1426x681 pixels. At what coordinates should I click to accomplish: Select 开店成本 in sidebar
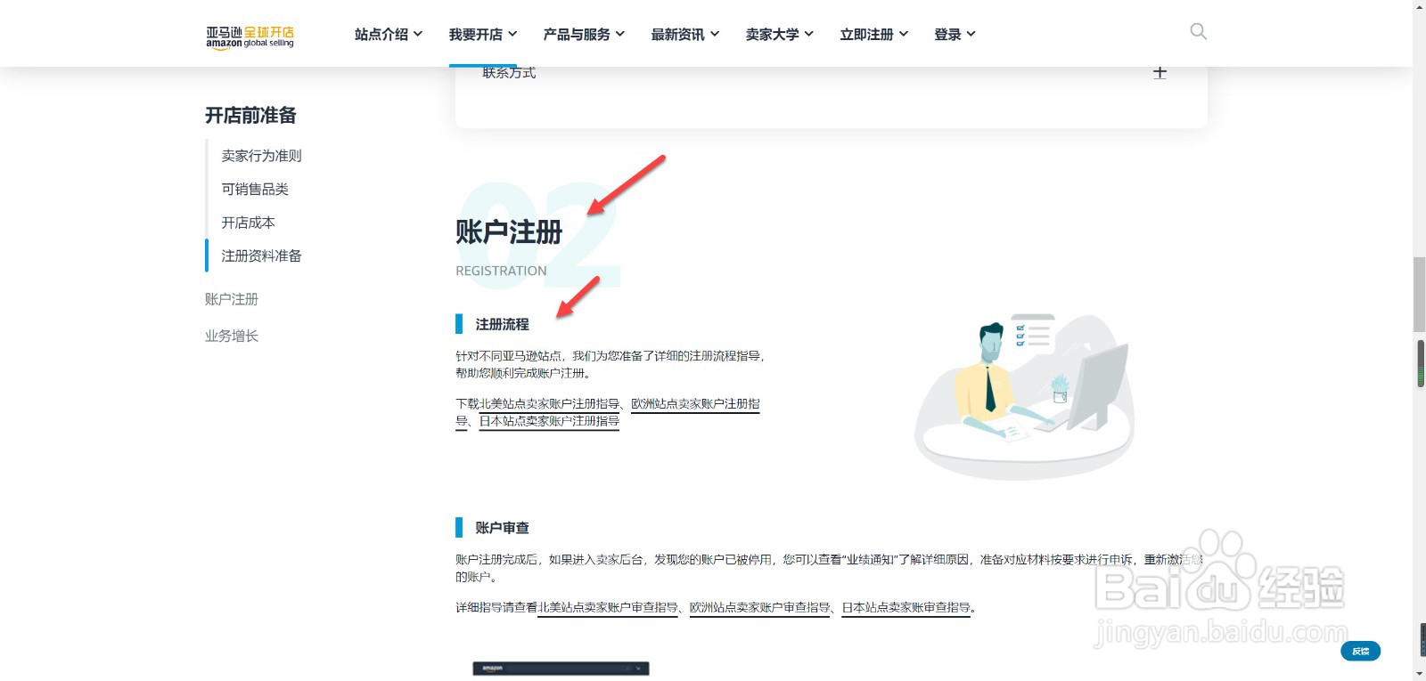pyautogui.click(x=248, y=223)
